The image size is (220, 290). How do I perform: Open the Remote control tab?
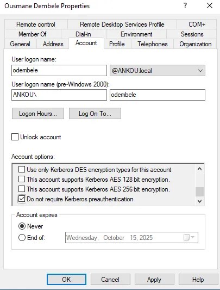(36, 24)
